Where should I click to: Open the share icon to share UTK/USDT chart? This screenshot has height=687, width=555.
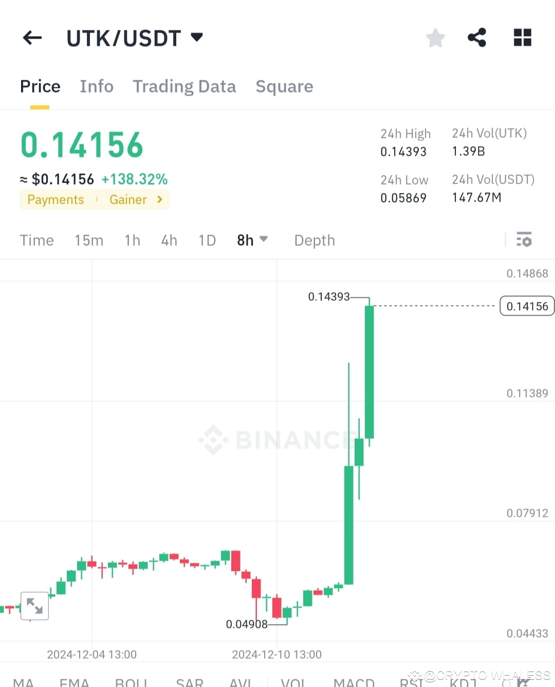477,37
